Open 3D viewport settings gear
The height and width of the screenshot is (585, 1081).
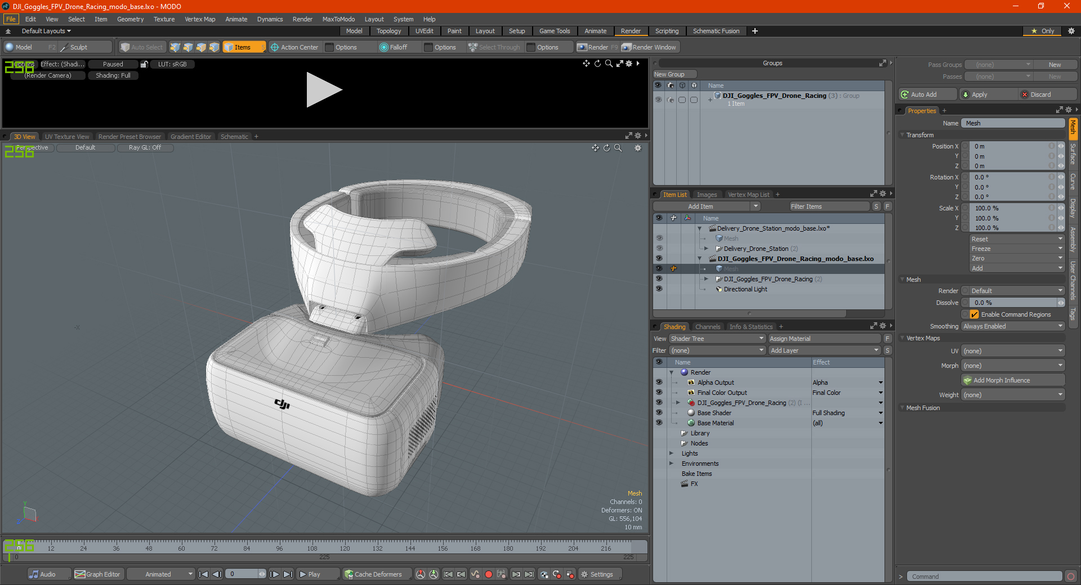(638, 148)
